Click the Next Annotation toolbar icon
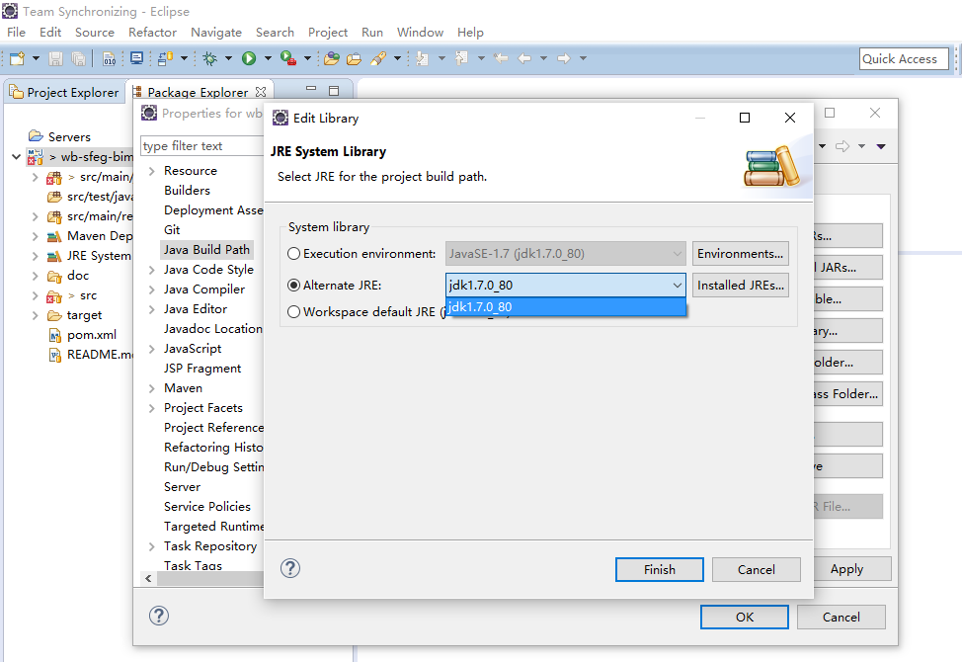 point(422,58)
